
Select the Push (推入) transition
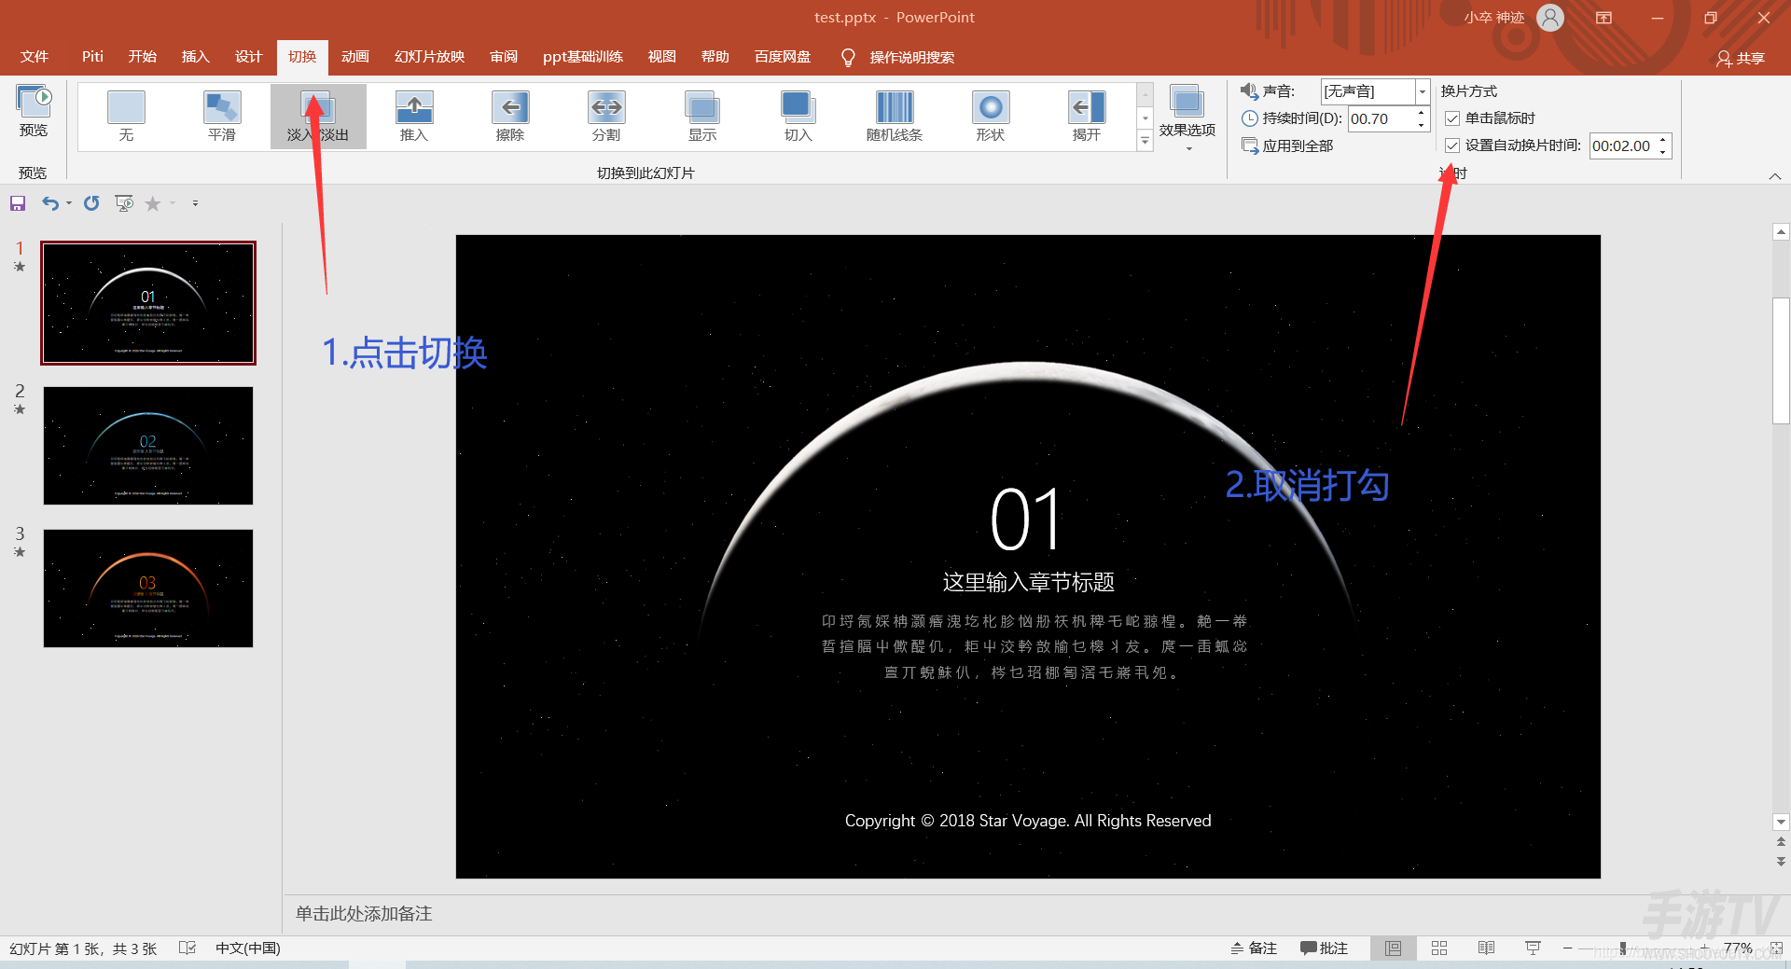click(x=414, y=117)
